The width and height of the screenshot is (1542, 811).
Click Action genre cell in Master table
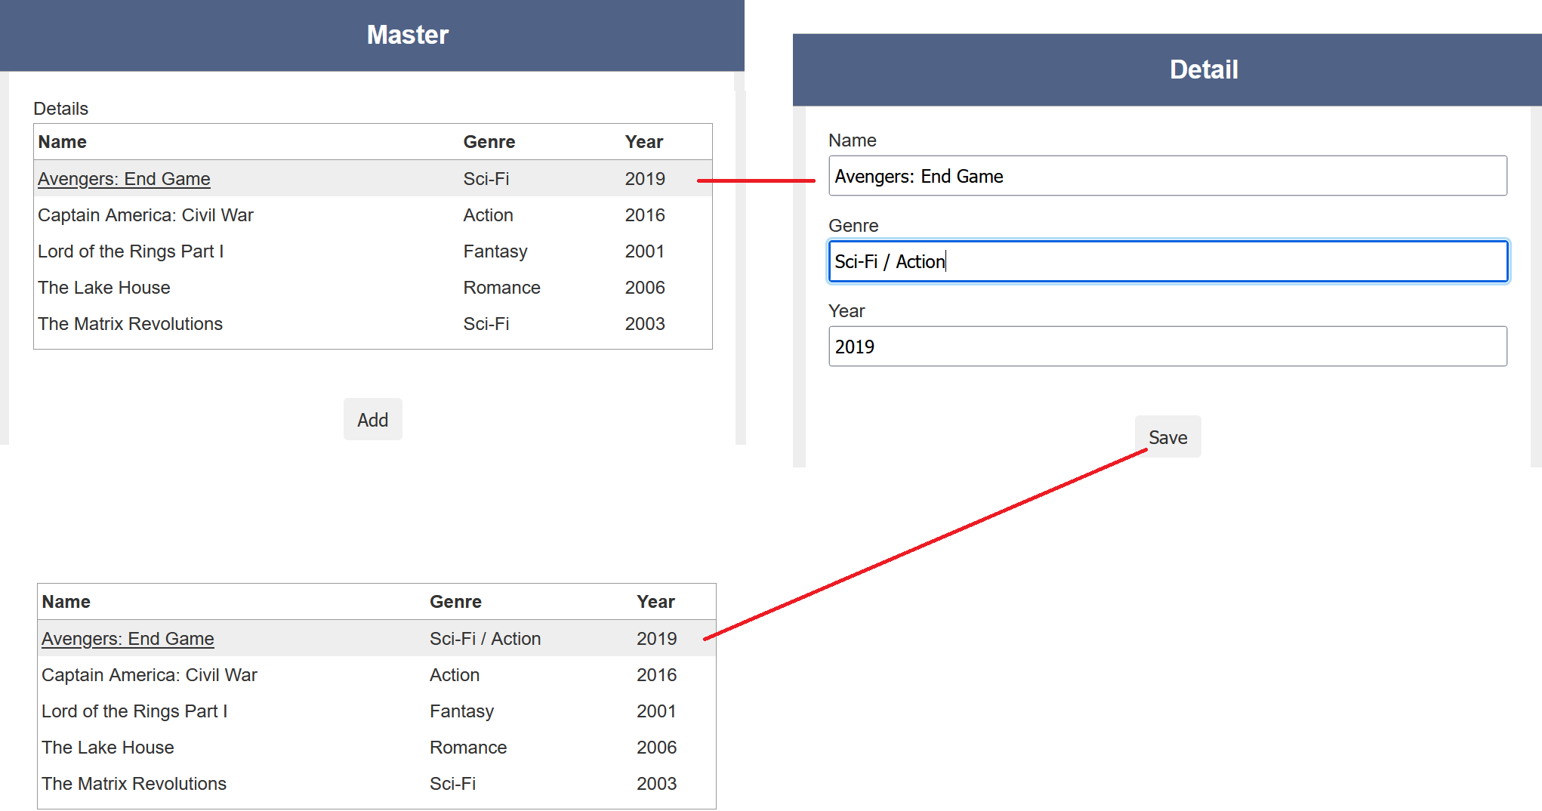(x=488, y=215)
